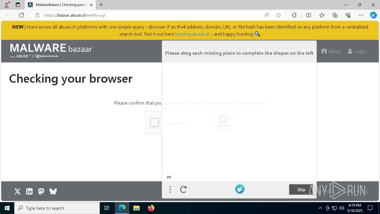This screenshot has height=214, width=380.
Task: Open the tab actions menu
Action: pyautogui.click(x=18, y=5)
